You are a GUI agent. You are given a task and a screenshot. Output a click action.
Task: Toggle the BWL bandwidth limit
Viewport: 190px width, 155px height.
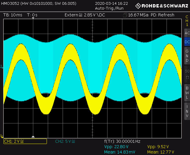point(187,93)
